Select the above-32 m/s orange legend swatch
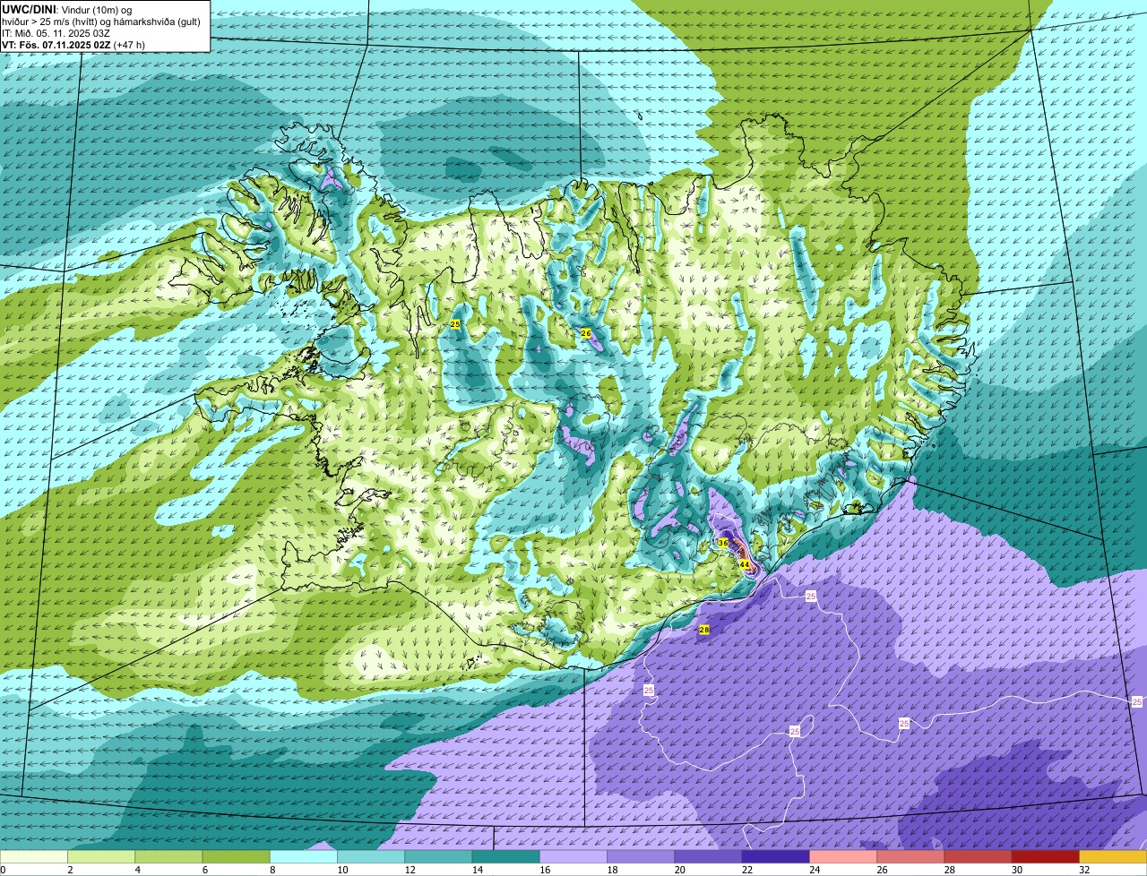 [x=1113, y=856]
